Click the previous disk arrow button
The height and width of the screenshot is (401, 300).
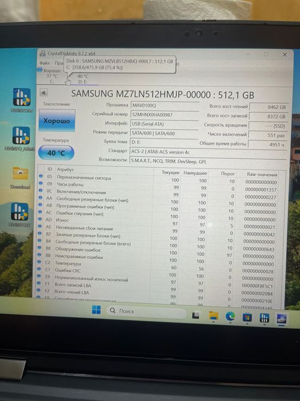pos(43,93)
